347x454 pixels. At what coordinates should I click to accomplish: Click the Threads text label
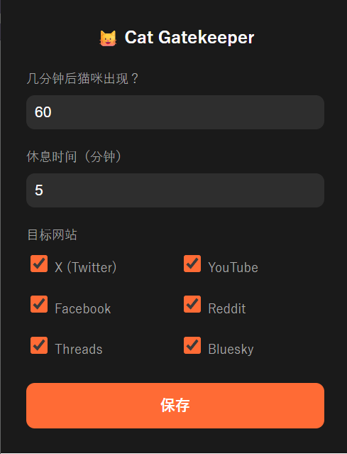pyautogui.click(x=79, y=349)
